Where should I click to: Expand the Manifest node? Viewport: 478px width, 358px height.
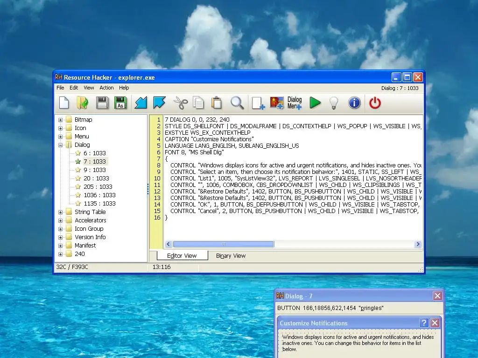(60, 246)
